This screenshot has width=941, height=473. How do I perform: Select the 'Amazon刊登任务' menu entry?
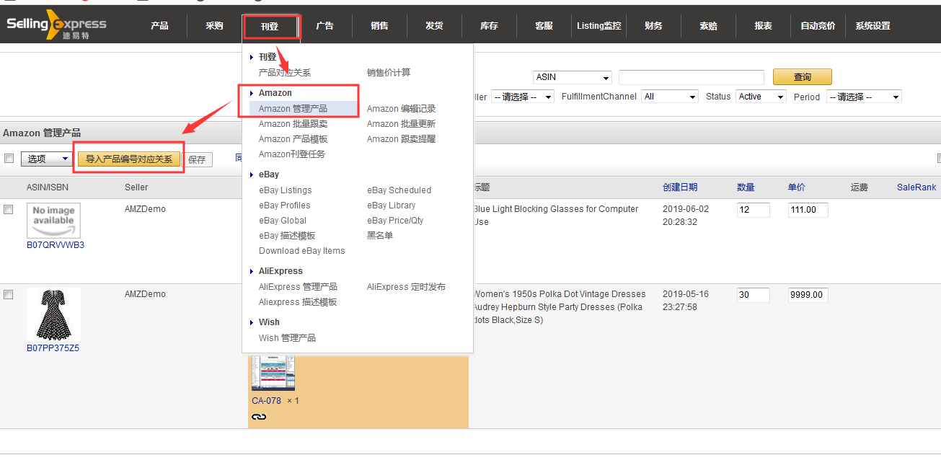pos(292,154)
